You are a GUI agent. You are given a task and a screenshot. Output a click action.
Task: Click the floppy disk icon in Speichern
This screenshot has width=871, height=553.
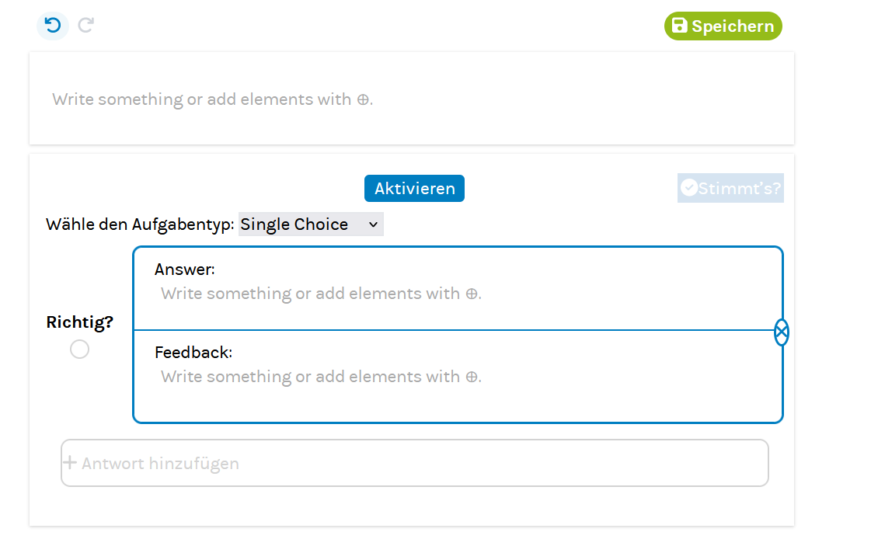point(679,26)
